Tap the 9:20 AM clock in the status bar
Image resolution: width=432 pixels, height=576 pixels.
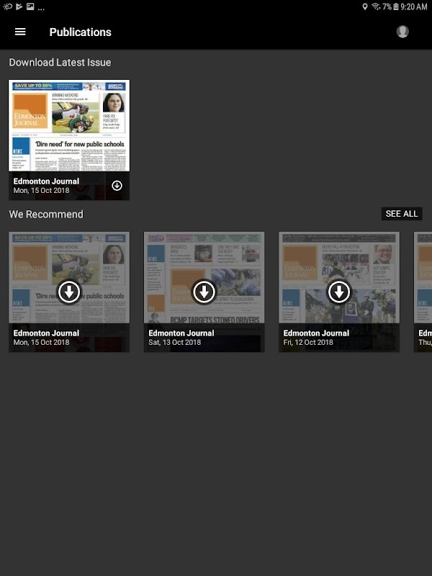click(414, 6)
